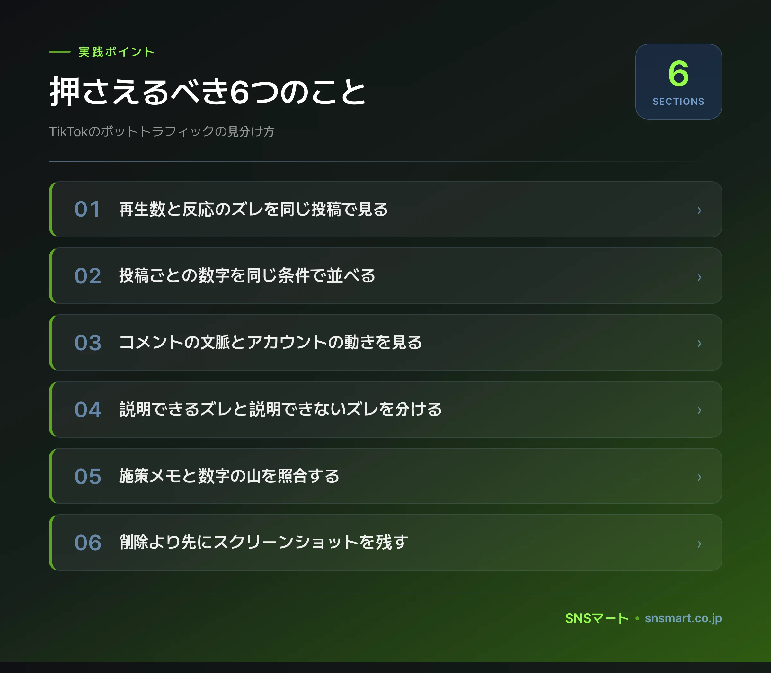
Task: Expand the chevron on row 再生数と反応のズレを同じ投稿で見る
Action: (699, 210)
